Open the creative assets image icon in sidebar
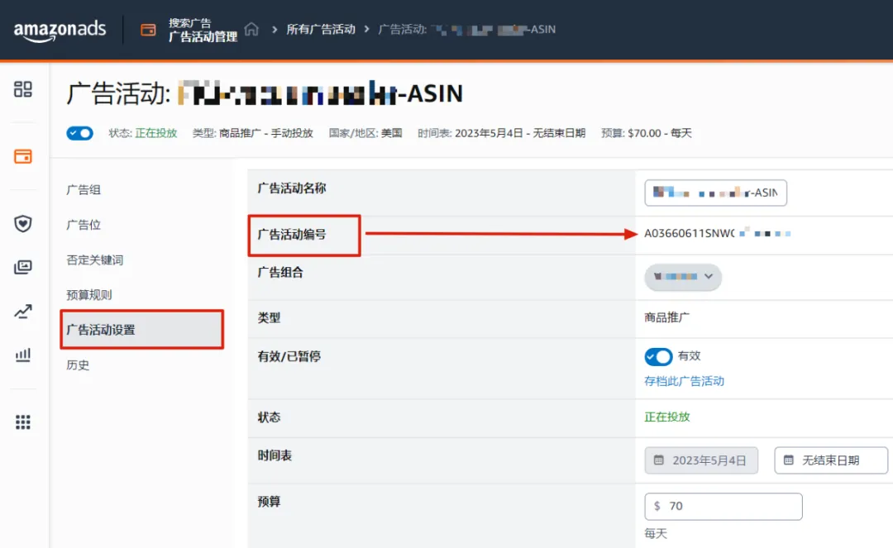The image size is (893, 548). [x=23, y=267]
